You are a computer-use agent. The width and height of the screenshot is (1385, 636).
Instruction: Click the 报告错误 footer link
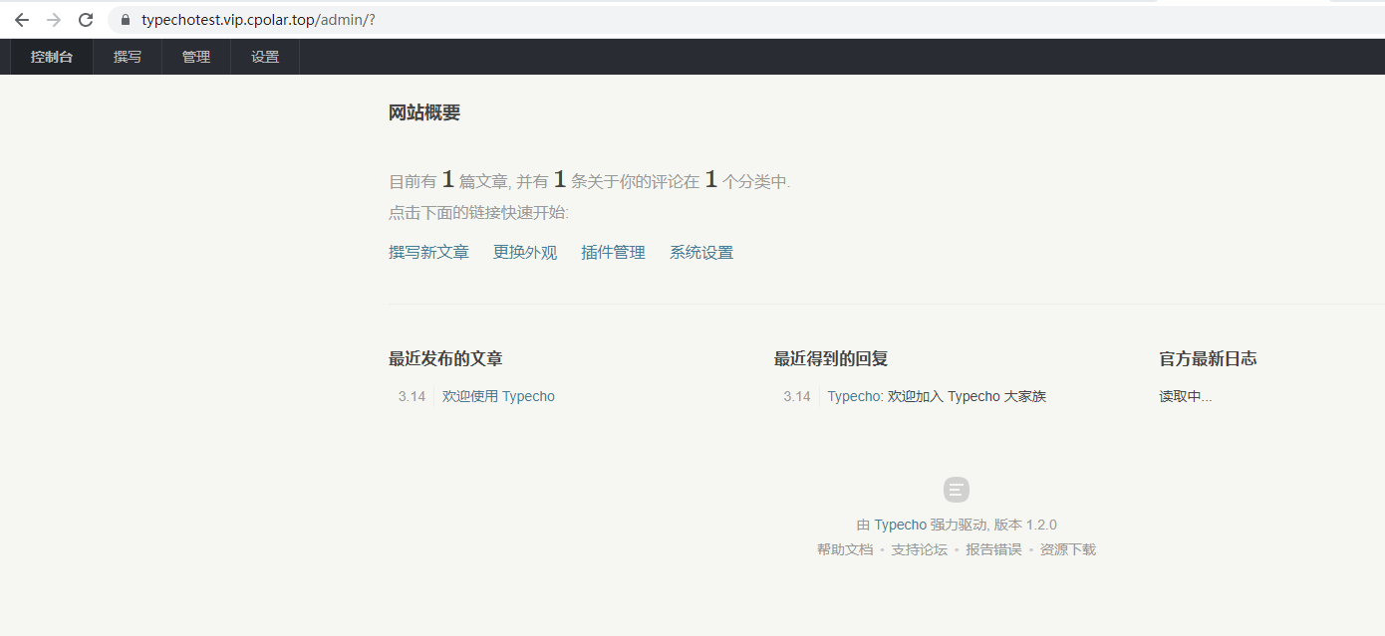coord(993,548)
